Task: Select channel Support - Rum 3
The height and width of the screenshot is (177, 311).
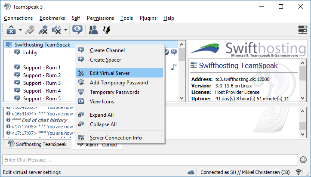Action: (x=42, y=83)
